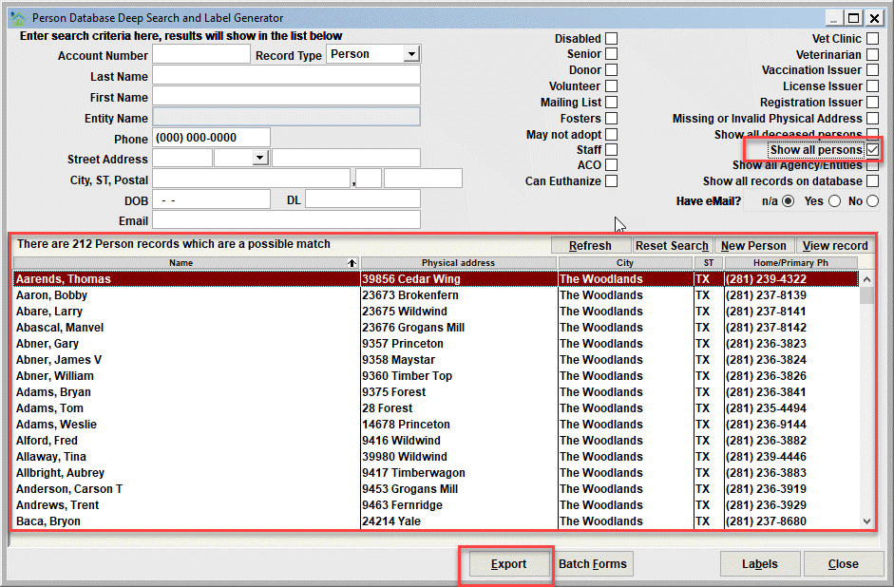The width and height of the screenshot is (894, 587).
Task: Sort by the City column header
Action: point(625,263)
